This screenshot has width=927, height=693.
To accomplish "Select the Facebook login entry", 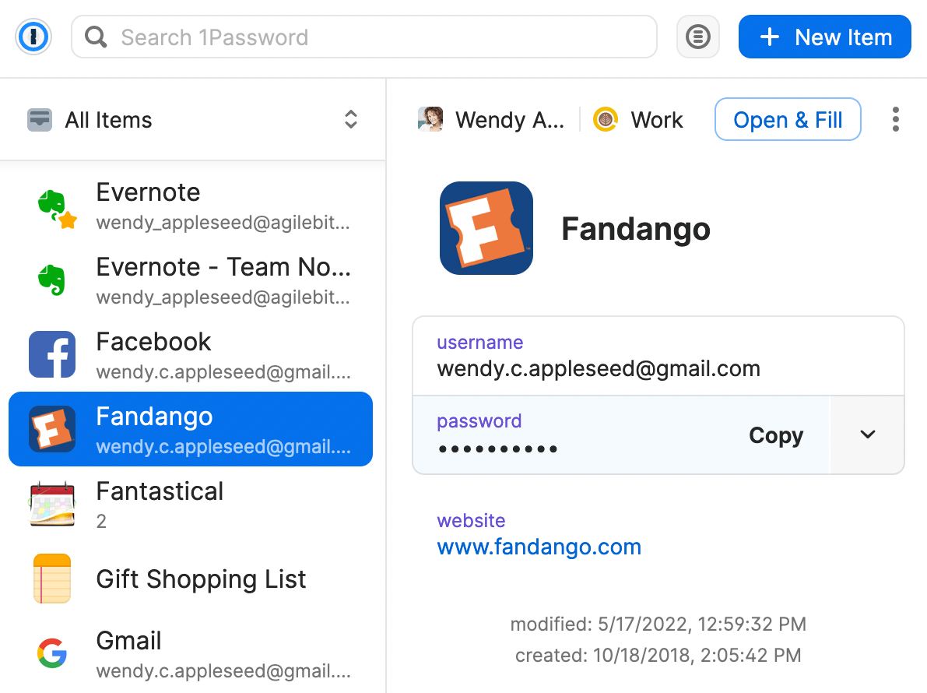I will coord(191,355).
